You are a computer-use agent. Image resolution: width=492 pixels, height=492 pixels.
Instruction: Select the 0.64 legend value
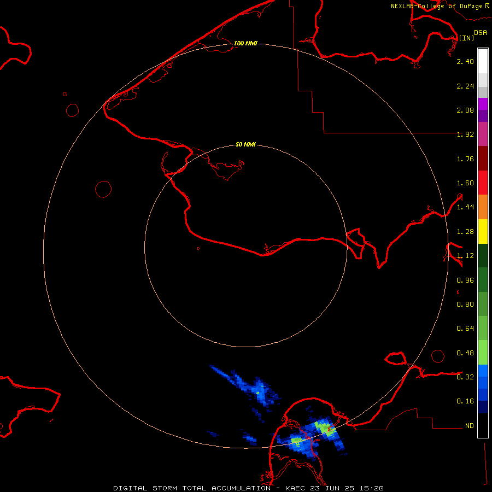[465, 328]
